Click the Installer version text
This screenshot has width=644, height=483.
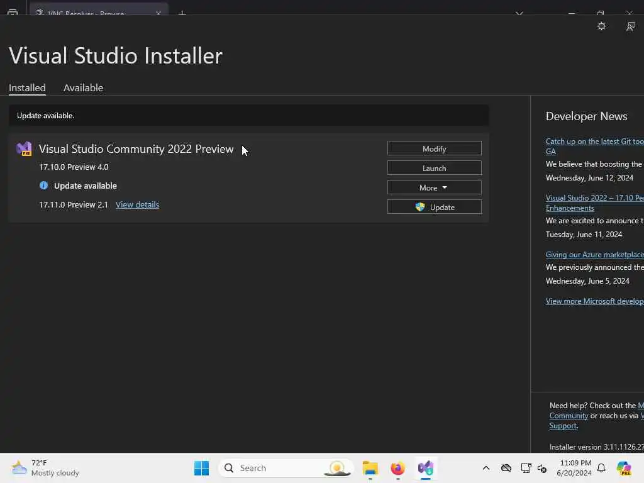596,447
